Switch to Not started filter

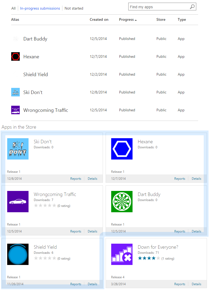pyautogui.click(x=74, y=8)
